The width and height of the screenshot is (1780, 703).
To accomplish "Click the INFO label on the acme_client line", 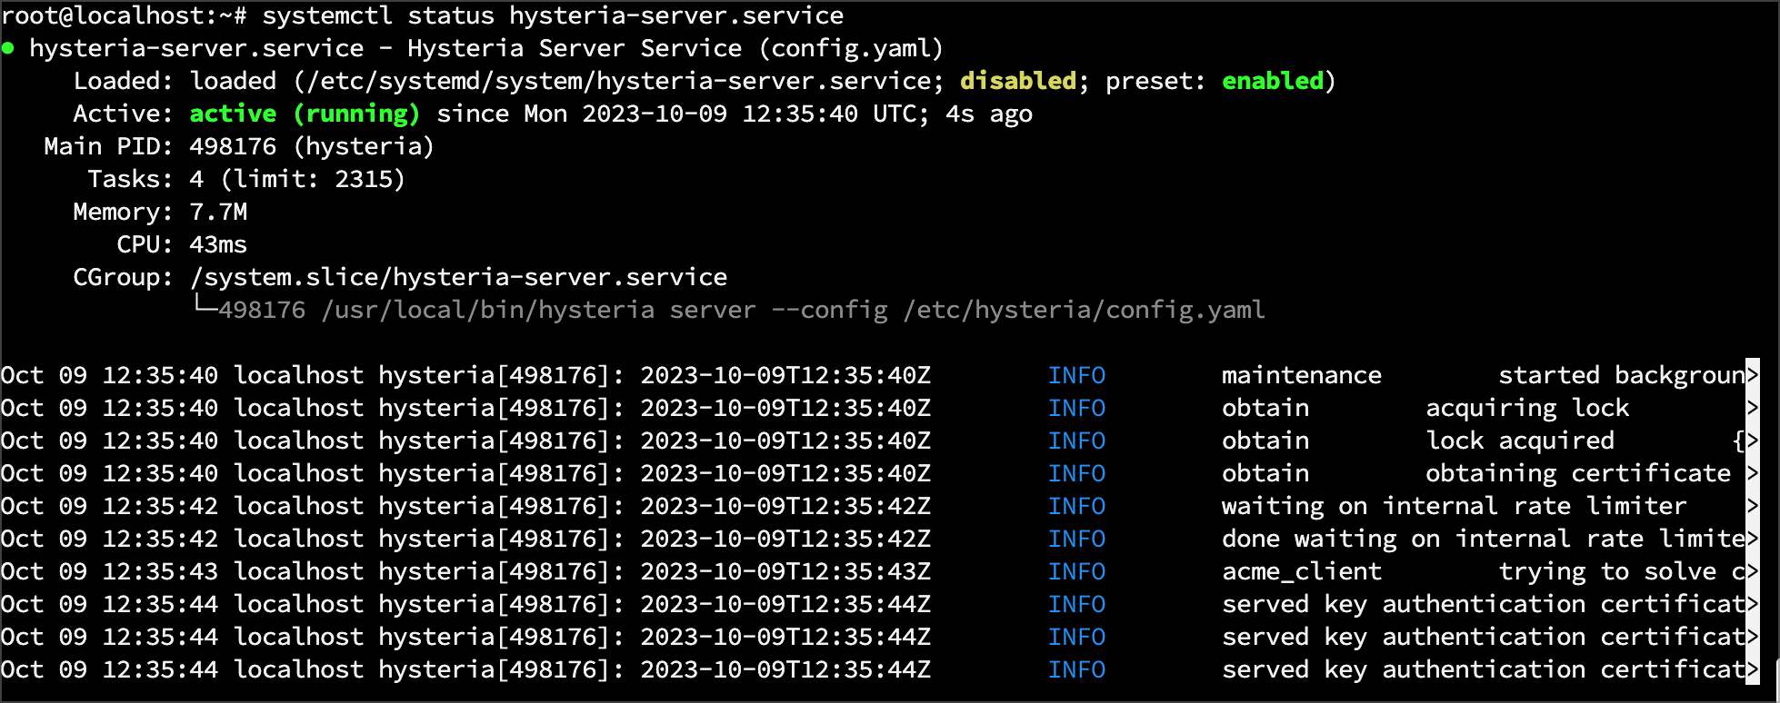I will 1076,571.
